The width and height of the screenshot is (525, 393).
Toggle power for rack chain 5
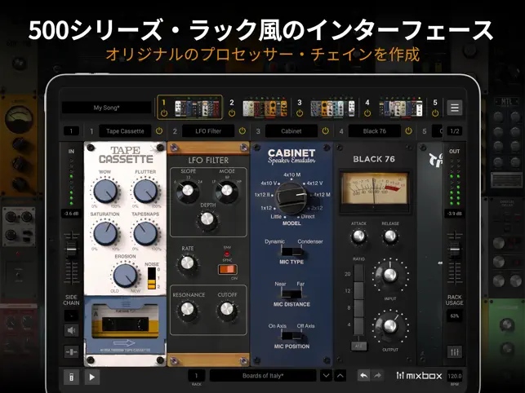pyautogui.click(x=435, y=113)
